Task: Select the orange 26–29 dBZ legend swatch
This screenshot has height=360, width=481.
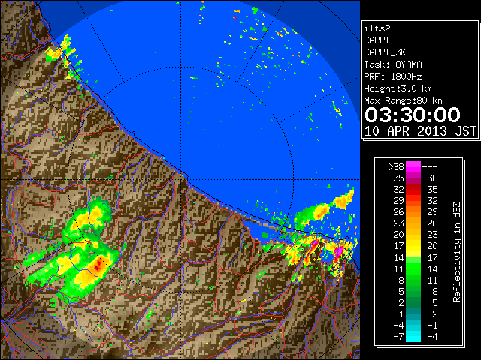Action: 413,211
